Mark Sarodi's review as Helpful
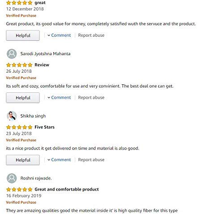The height and width of the screenshot is (214, 224). click(23, 98)
